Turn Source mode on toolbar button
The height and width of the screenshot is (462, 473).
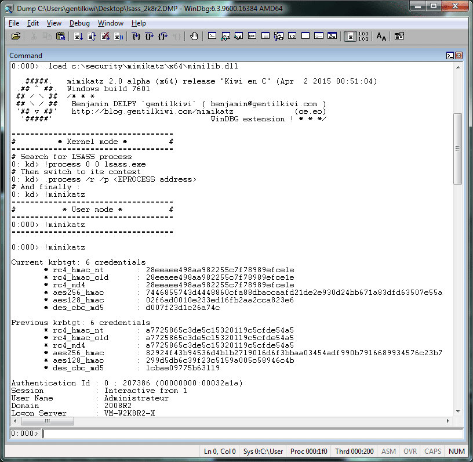point(350,36)
